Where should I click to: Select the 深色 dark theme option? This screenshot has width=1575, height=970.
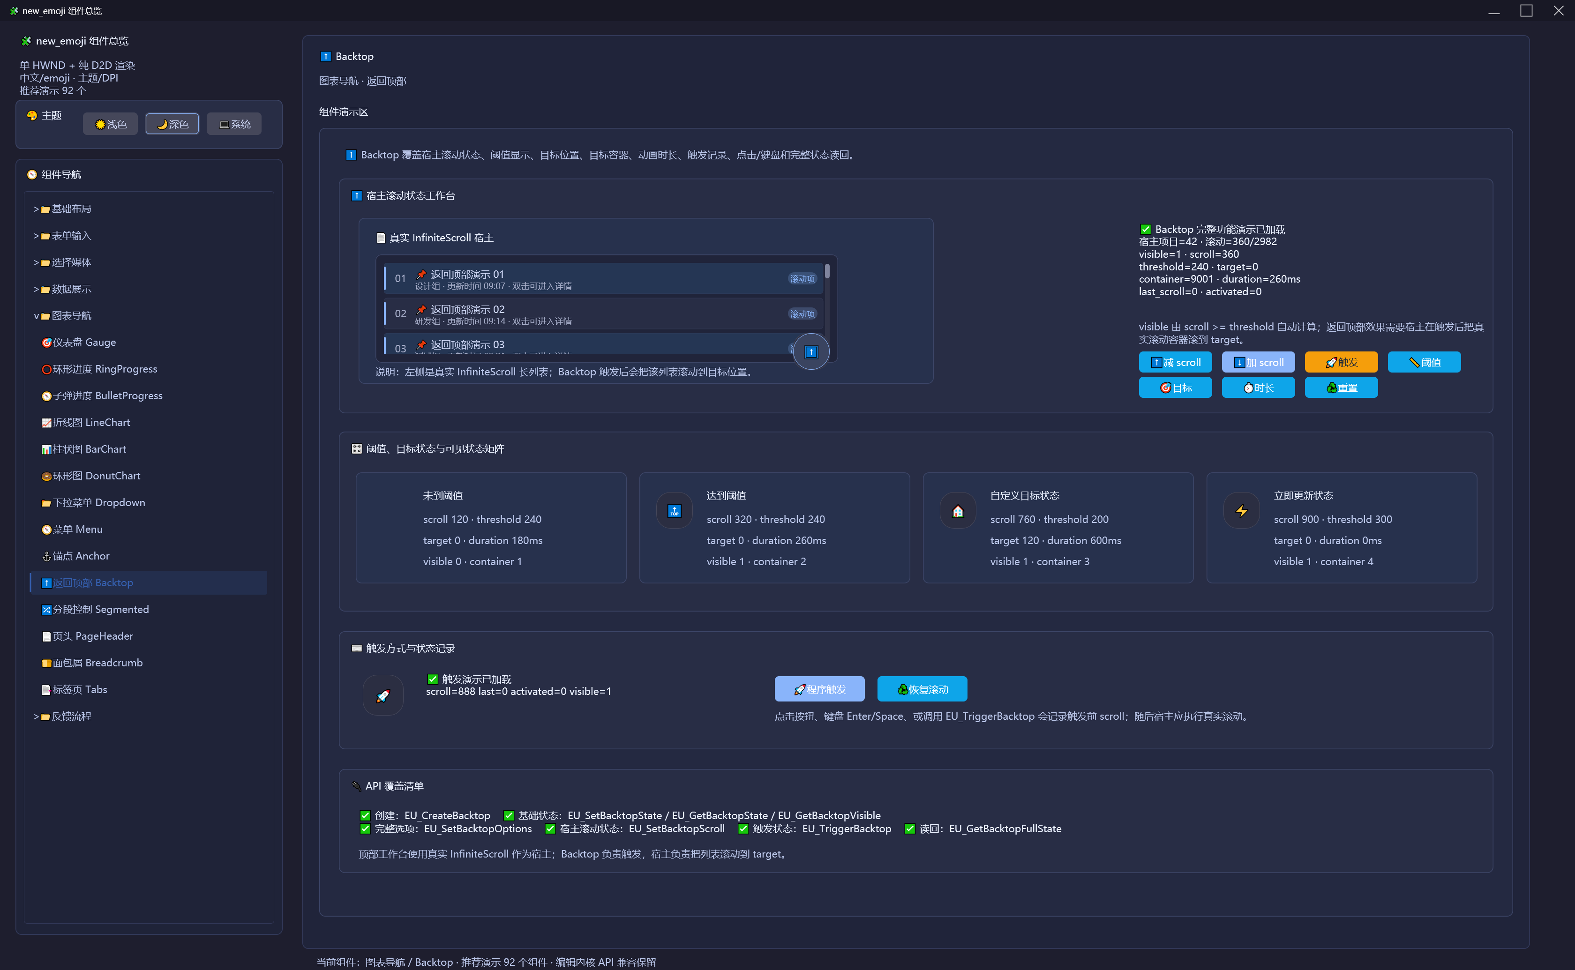pyautogui.click(x=172, y=124)
